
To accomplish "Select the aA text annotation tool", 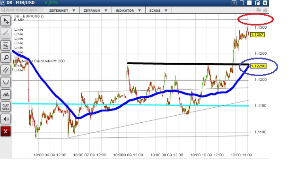I will (x=6, y=94).
